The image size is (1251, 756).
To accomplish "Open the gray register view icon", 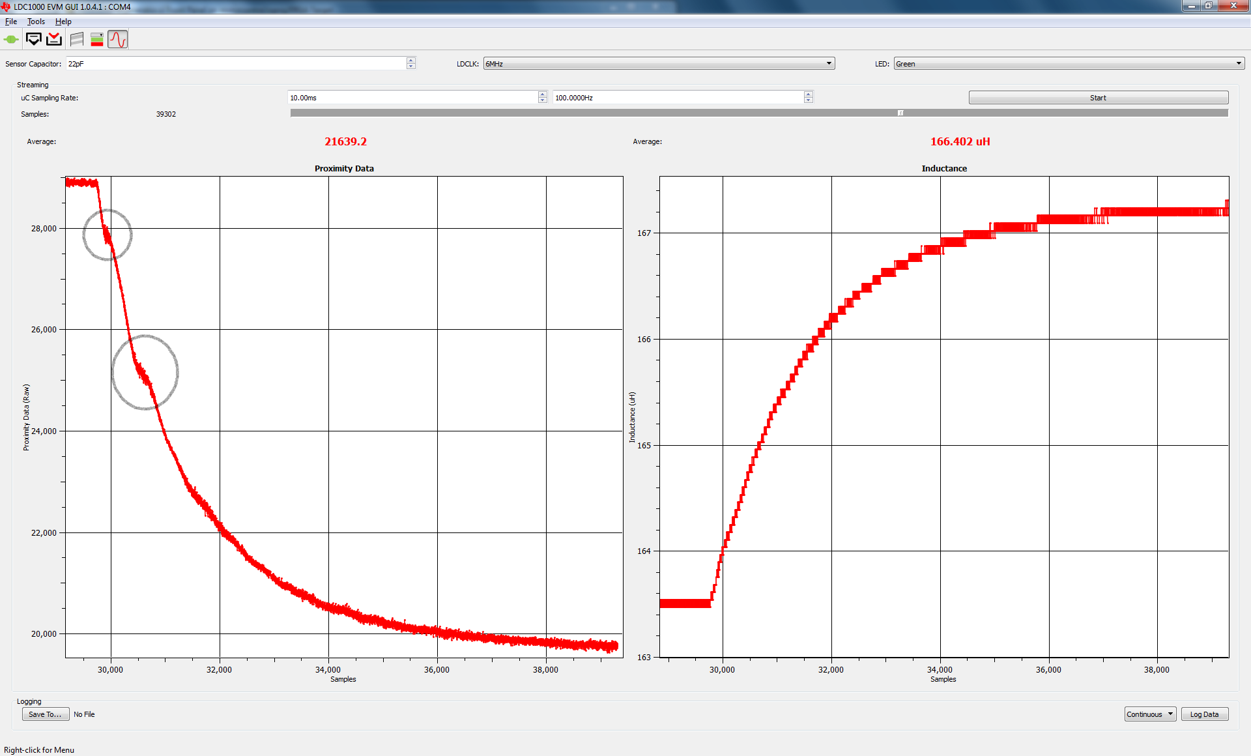I will click(x=77, y=39).
